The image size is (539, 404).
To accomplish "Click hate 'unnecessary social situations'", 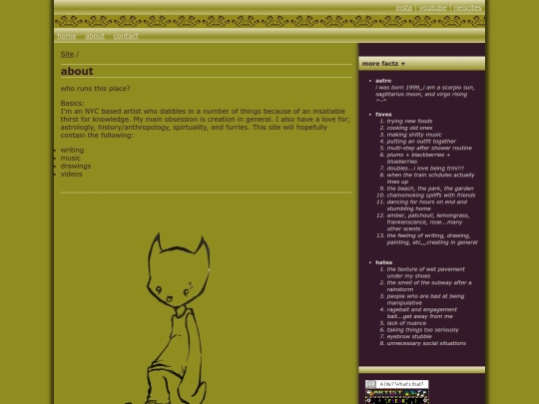I will pos(426,343).
